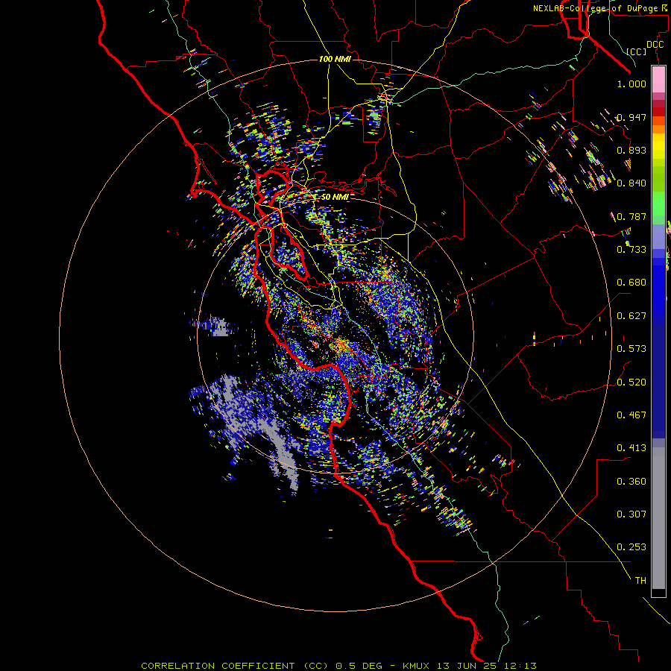Select the 0.787 legend value
The image size is (671, 671).
[631, 216]
